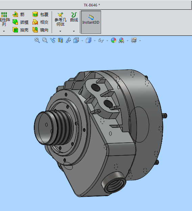Viewport: 192px width, 211px height.
Task: Toggle the Instant3D button
Action: pyautogui.click(x=91, y=22)
